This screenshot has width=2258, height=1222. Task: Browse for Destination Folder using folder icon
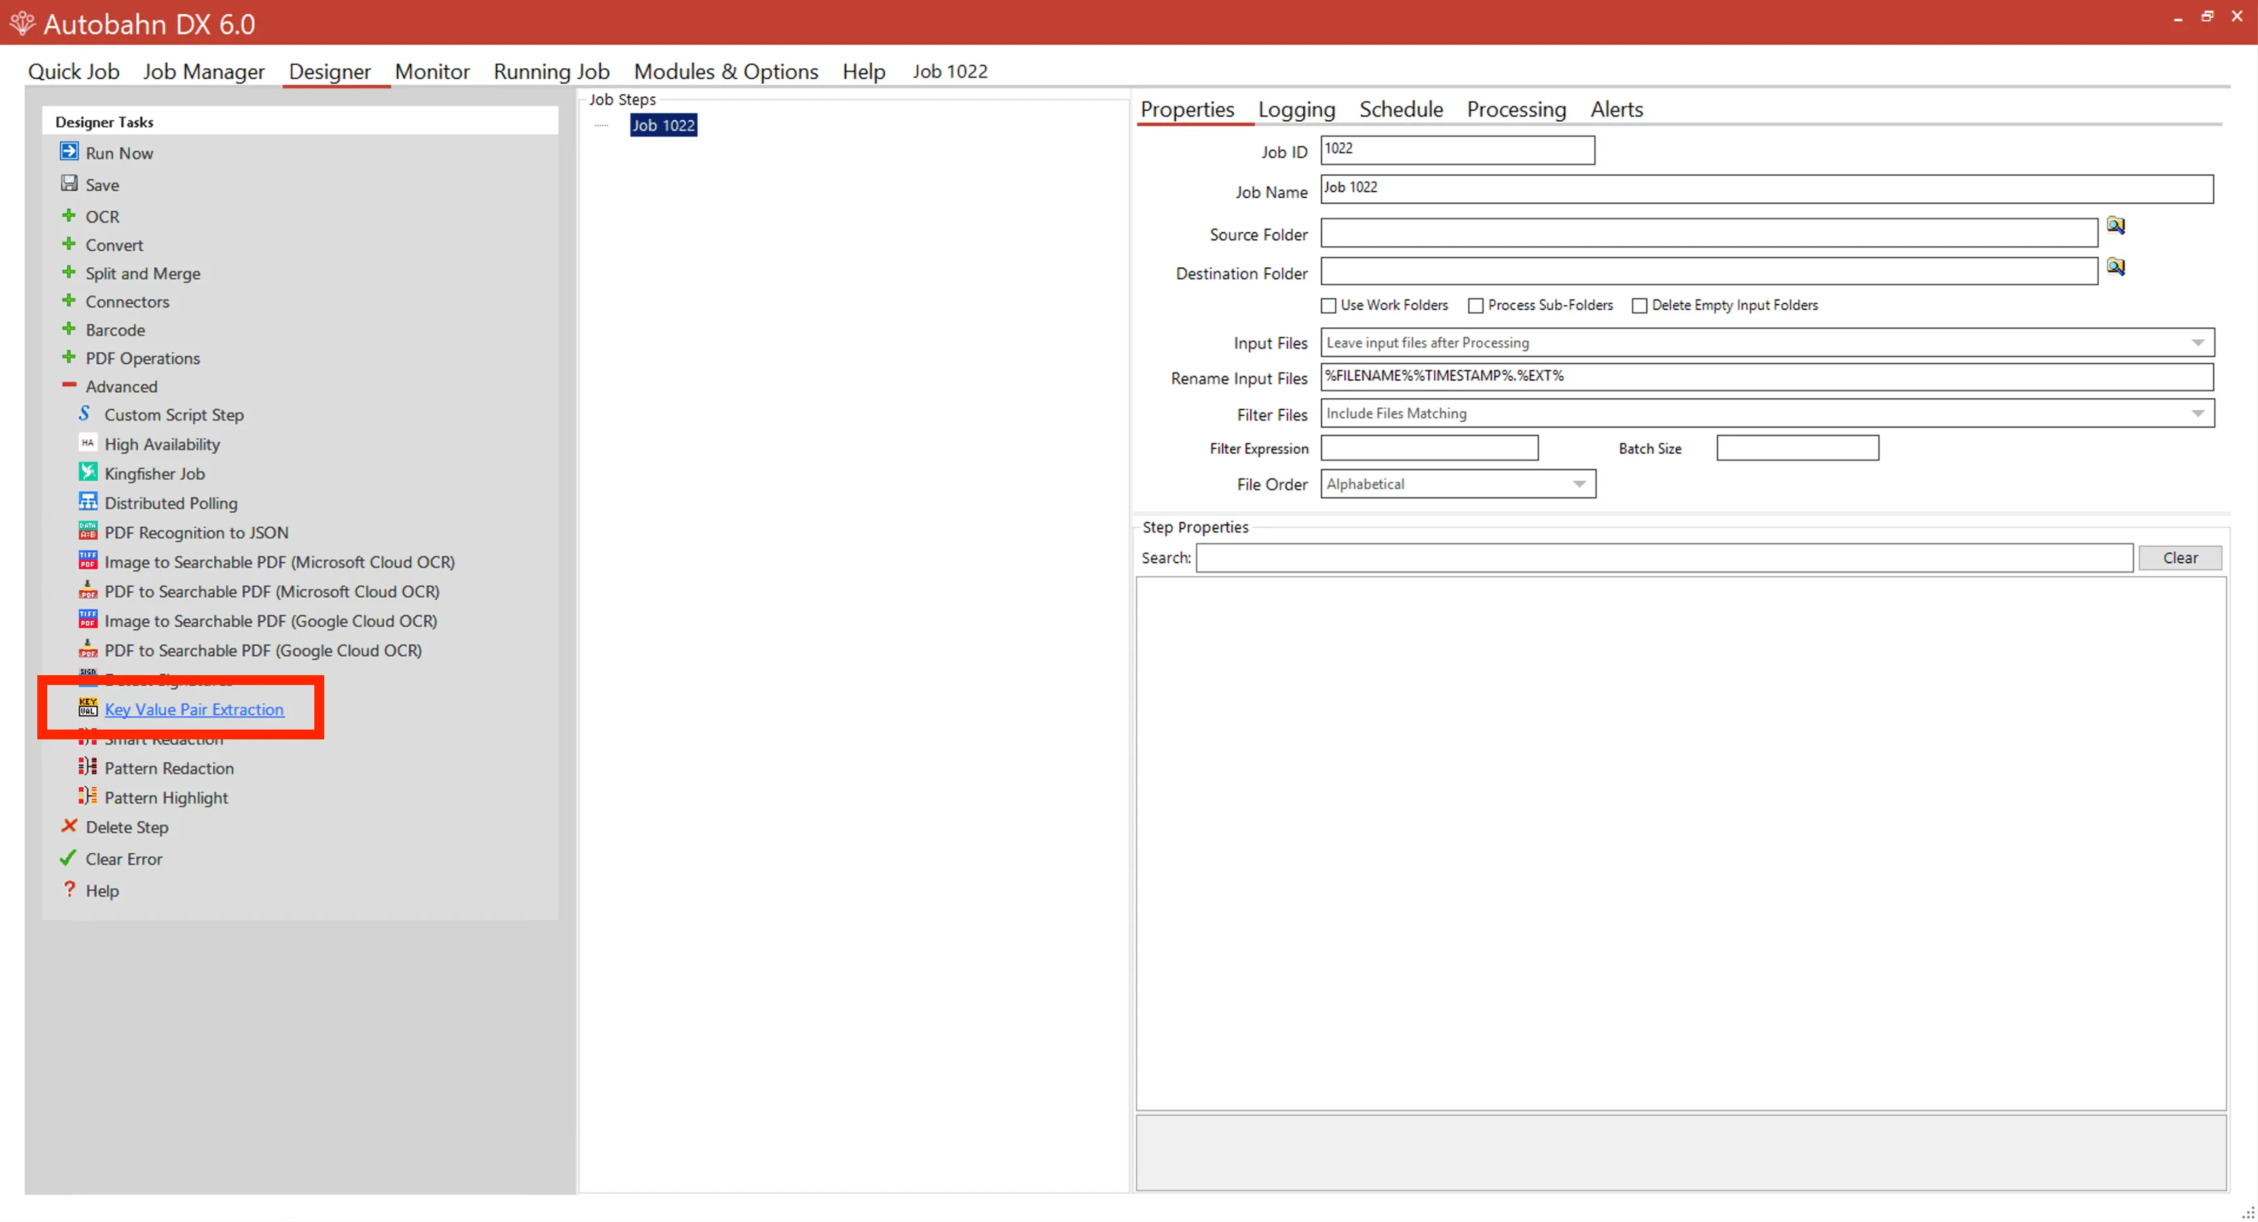pyautogui.click(x=2116, y=267)
